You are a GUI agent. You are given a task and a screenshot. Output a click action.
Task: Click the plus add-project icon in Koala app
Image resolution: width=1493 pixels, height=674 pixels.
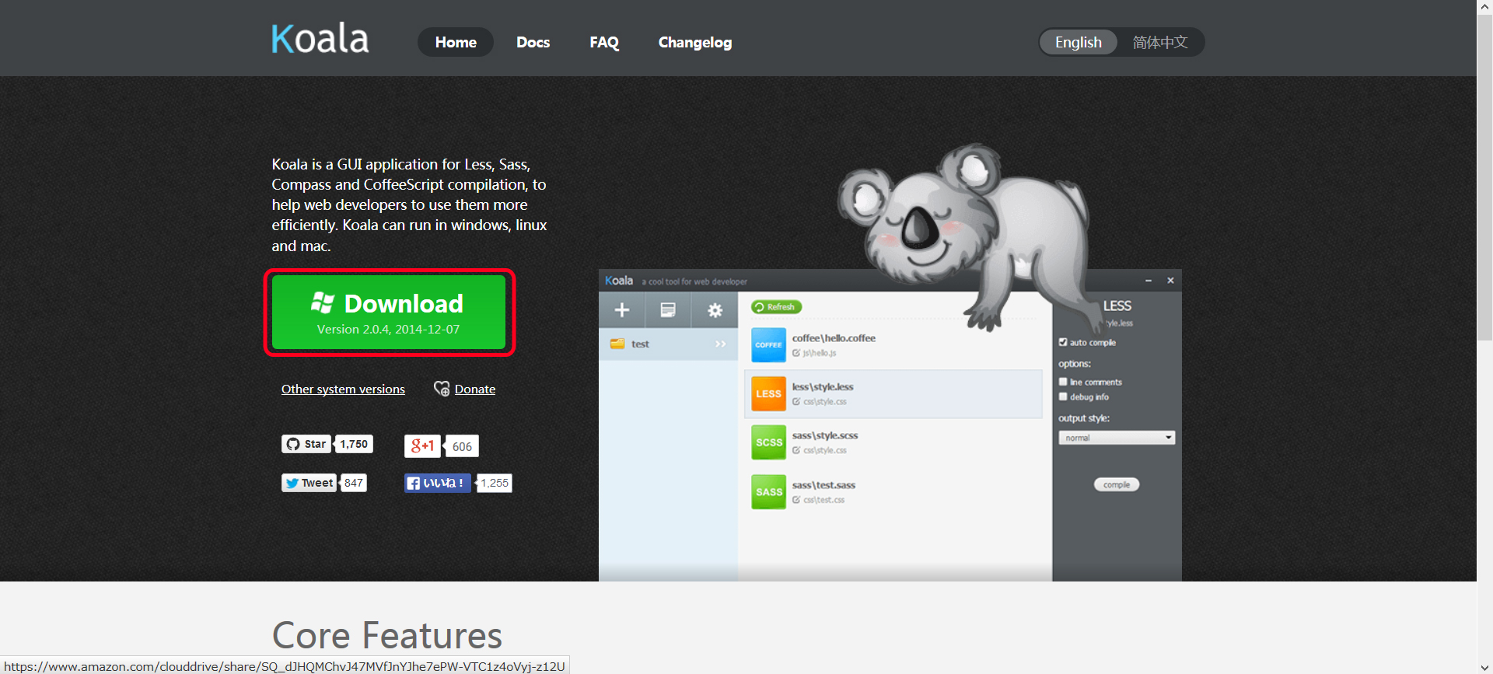622,310
